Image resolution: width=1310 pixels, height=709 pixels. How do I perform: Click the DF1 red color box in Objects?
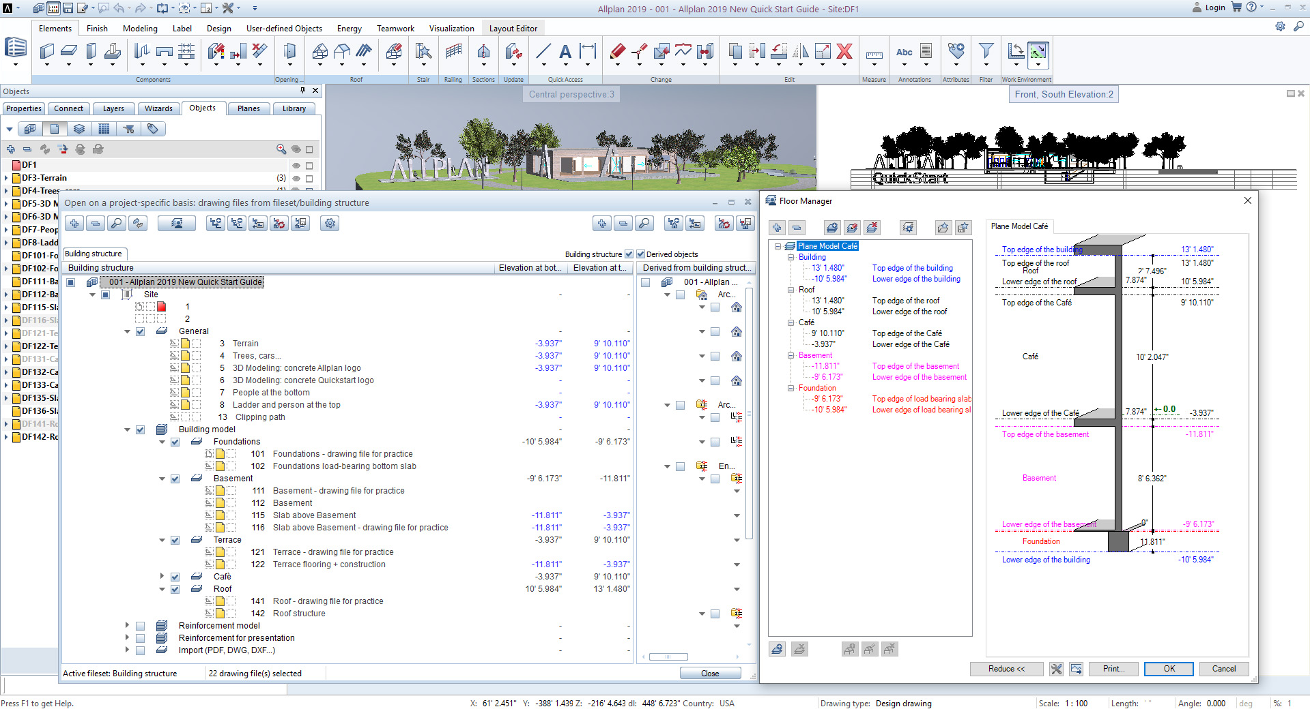16,165
